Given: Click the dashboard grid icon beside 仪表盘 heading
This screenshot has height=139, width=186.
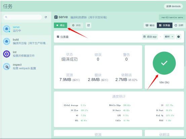Looking at the screenshot, I should 58,37.
